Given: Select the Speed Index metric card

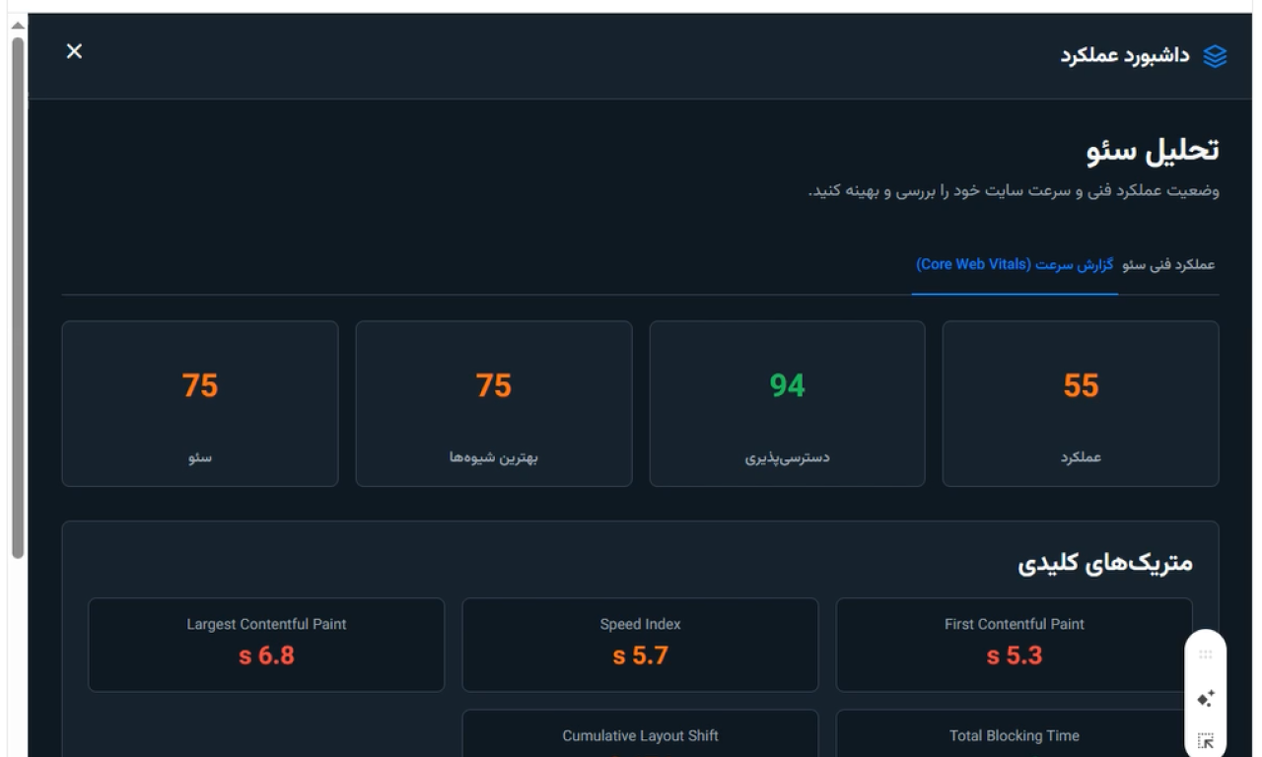Looking at the screenshot, I should click(x=640, y=645).
